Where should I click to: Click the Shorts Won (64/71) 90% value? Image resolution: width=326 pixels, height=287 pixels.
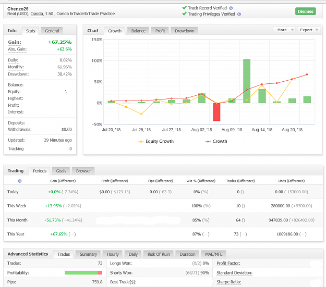(x=197, y=273)
